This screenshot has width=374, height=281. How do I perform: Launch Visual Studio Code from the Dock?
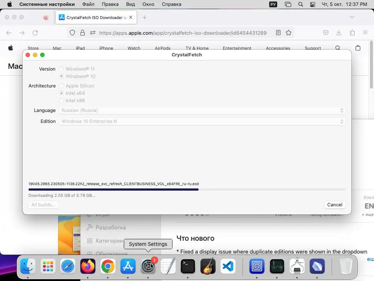[x=228, y=266]
